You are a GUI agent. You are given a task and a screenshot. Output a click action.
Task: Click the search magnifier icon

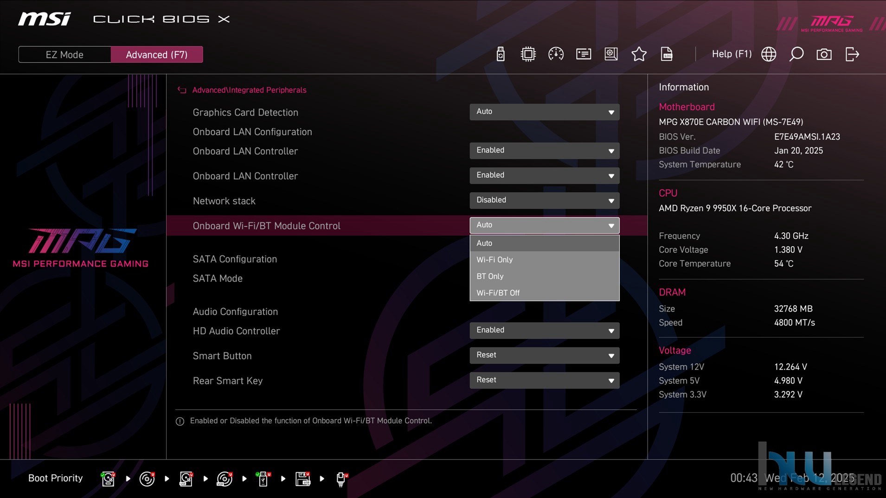point(796,54)
